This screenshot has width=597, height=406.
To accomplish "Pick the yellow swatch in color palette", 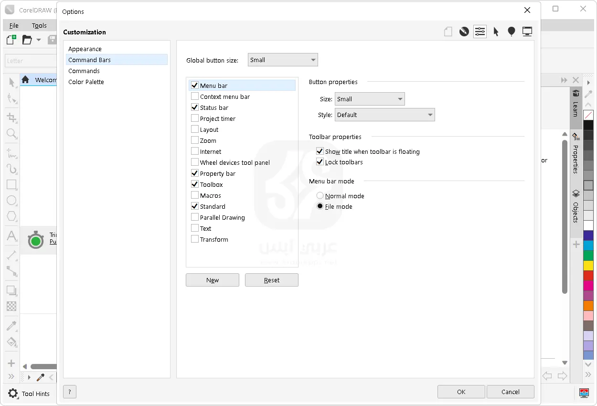I will (x=588, y=266).
